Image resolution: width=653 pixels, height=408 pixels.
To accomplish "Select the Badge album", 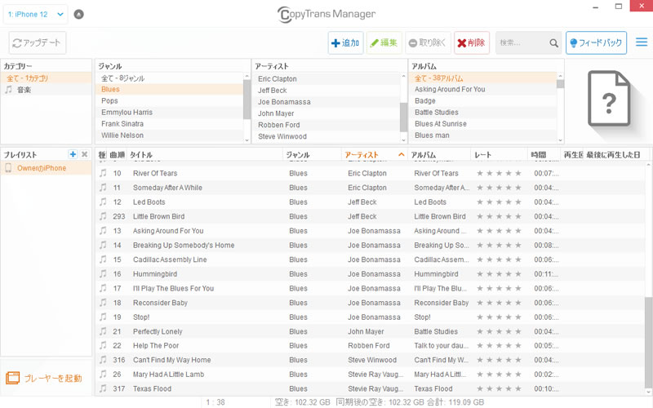I will point(483,100).
